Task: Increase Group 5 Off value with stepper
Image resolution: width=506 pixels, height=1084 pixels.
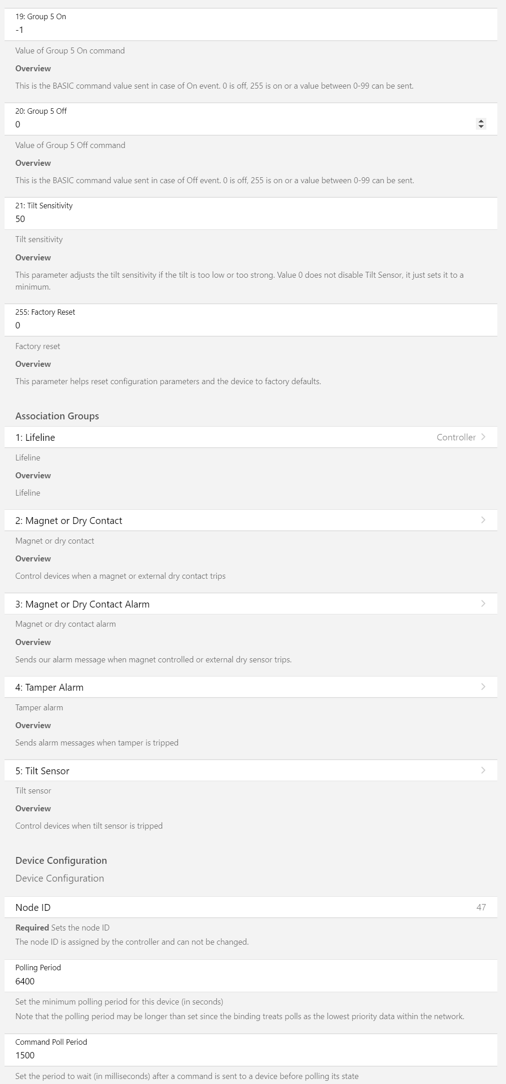Action: pyautogui.click(x=481, y=121)
